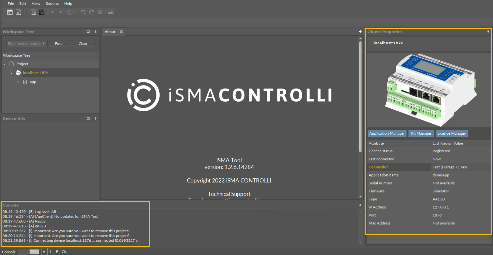Click the console line 'Connecting device localhost:1876'
The height and width of the screenshot is (255, 493).
tap(70, 241)
